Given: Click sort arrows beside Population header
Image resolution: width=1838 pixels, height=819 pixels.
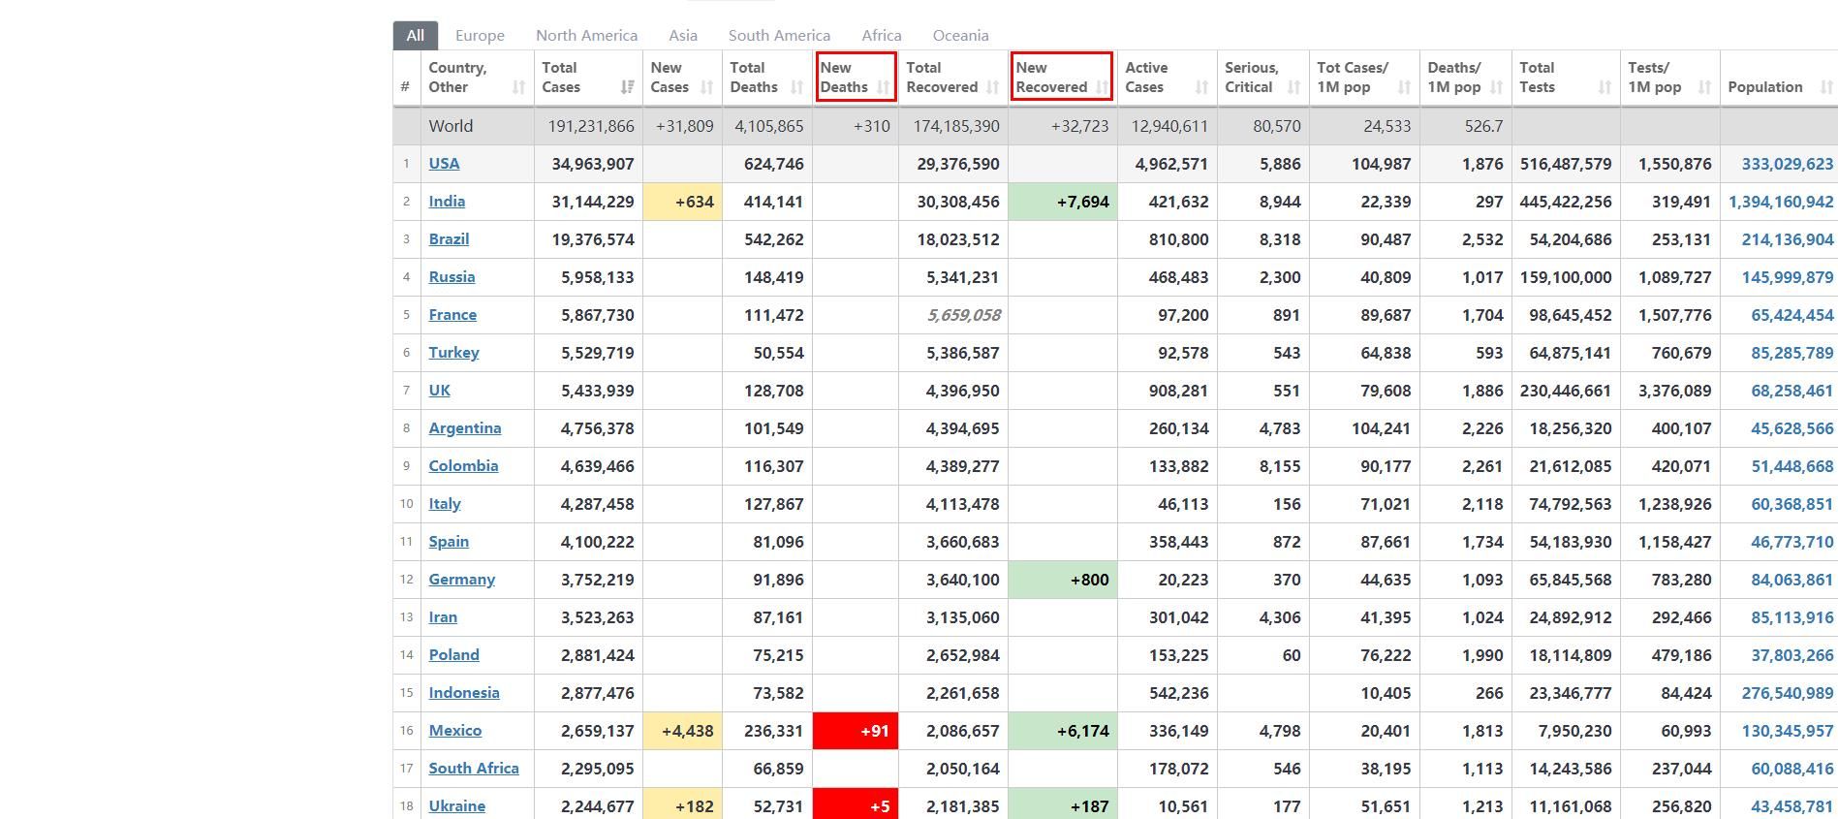Looking at the screenshot, I should 1825,87.
